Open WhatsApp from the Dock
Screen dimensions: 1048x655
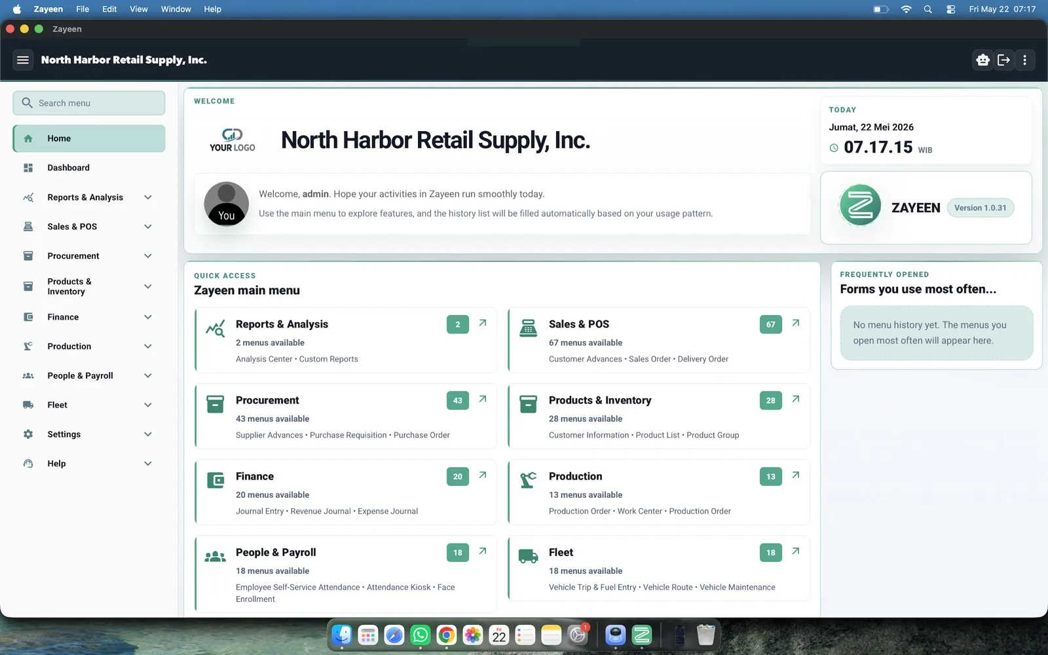[420, 635]
